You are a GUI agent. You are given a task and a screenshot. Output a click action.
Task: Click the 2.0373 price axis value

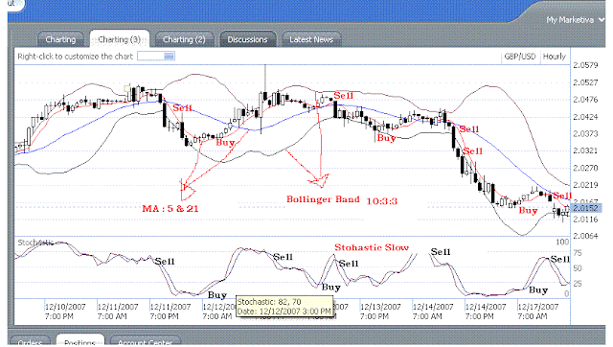tap(585, 134)
